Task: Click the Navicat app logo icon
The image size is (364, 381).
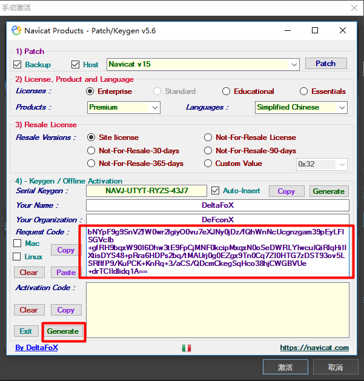Action: pos(16,31)
